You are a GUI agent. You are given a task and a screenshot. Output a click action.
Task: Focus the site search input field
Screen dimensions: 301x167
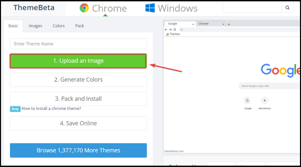click(252, 8)
